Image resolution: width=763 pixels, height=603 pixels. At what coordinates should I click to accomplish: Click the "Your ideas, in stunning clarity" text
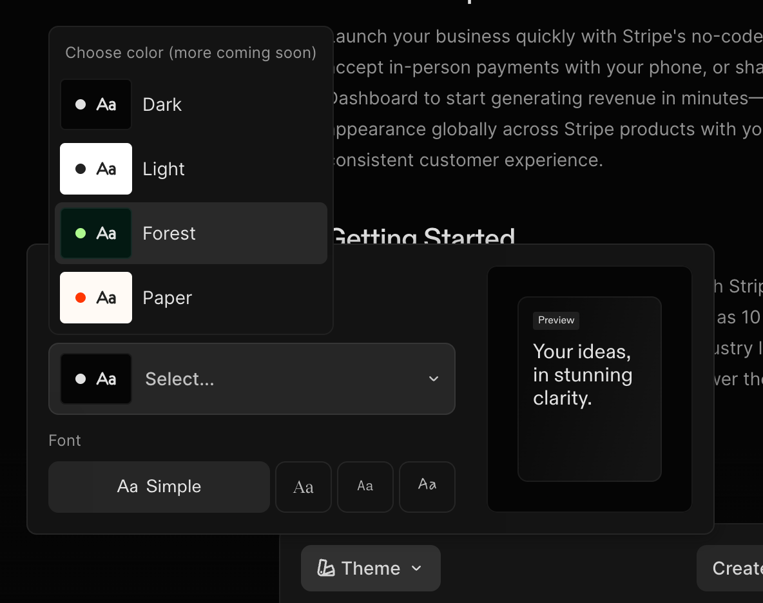pyautogui.click(x=582, y=374)
